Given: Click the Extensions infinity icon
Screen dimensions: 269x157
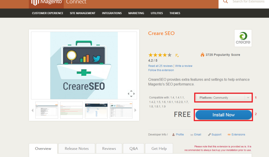Looking at the screenshot, I should tap(229, 134).
